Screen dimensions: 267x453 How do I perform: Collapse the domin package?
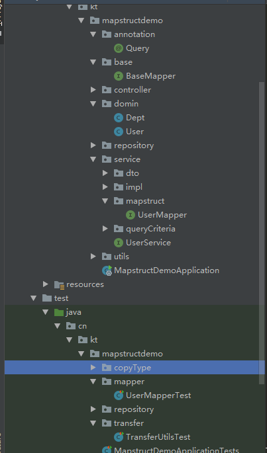coord(93,104)
